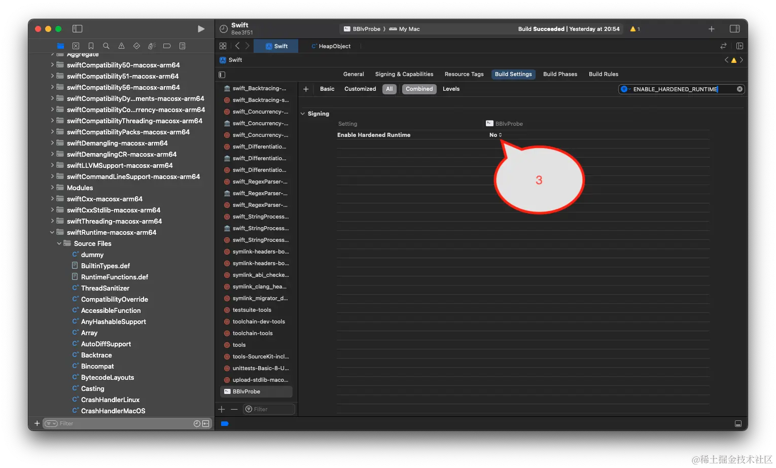
Task: Remove the selected target with the minus icon
Action: 234,409
